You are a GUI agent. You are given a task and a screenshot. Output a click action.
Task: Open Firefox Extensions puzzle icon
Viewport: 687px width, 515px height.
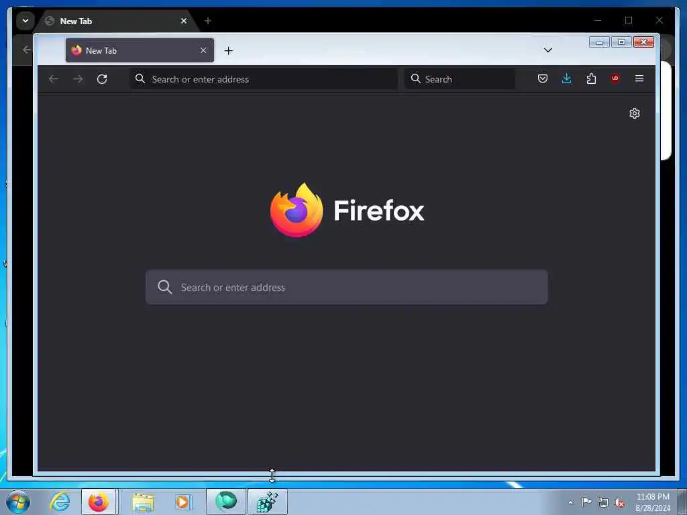coord(591,79)
